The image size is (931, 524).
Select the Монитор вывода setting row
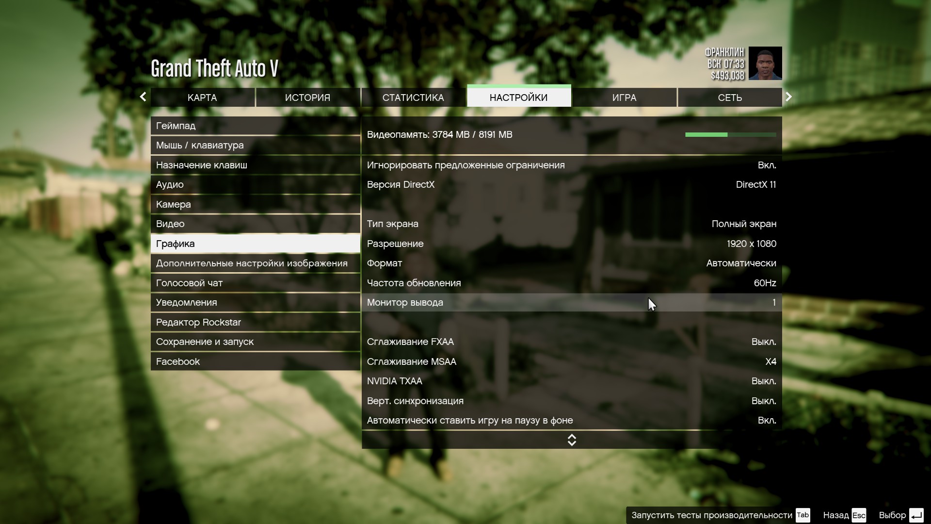coord(572,302)
